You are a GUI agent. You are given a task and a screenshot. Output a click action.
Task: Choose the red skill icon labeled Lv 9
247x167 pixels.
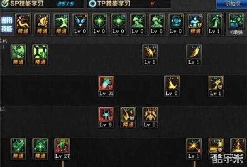[106, 118]
